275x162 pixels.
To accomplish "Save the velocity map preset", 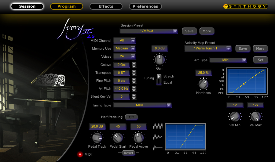I will pos(243,49).
